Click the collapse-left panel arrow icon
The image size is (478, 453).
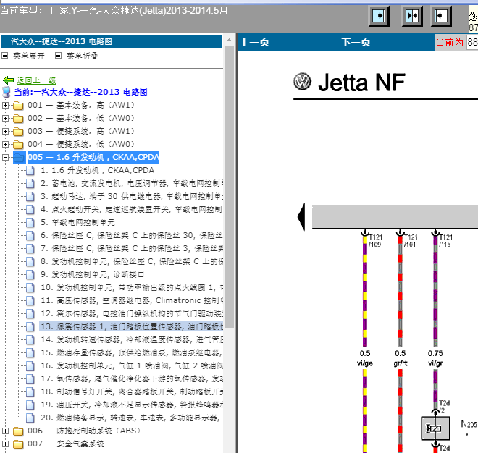pyautogui.click(x=441, y=15)
